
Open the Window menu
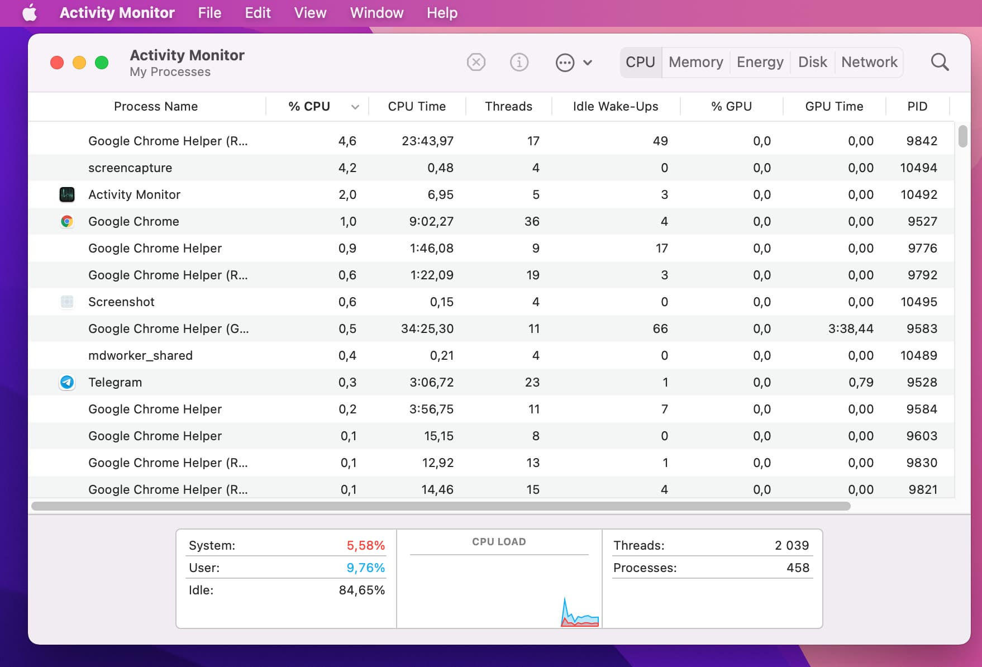[x=376, y=13]
